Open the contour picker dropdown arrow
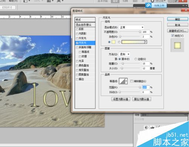Viewport: 189px width, 147px height. click(126, 81)
